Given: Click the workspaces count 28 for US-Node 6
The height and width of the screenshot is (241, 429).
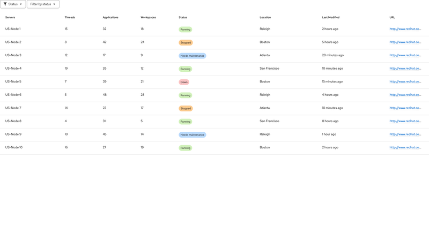Looking at the screenshot, I should click(x=142, y=95).
